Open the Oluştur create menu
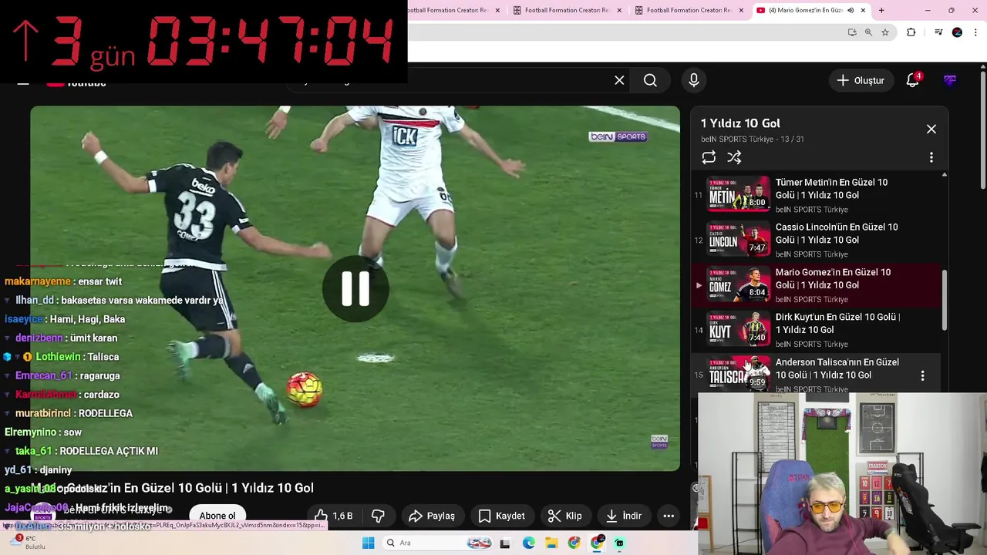 click(861, 80)
